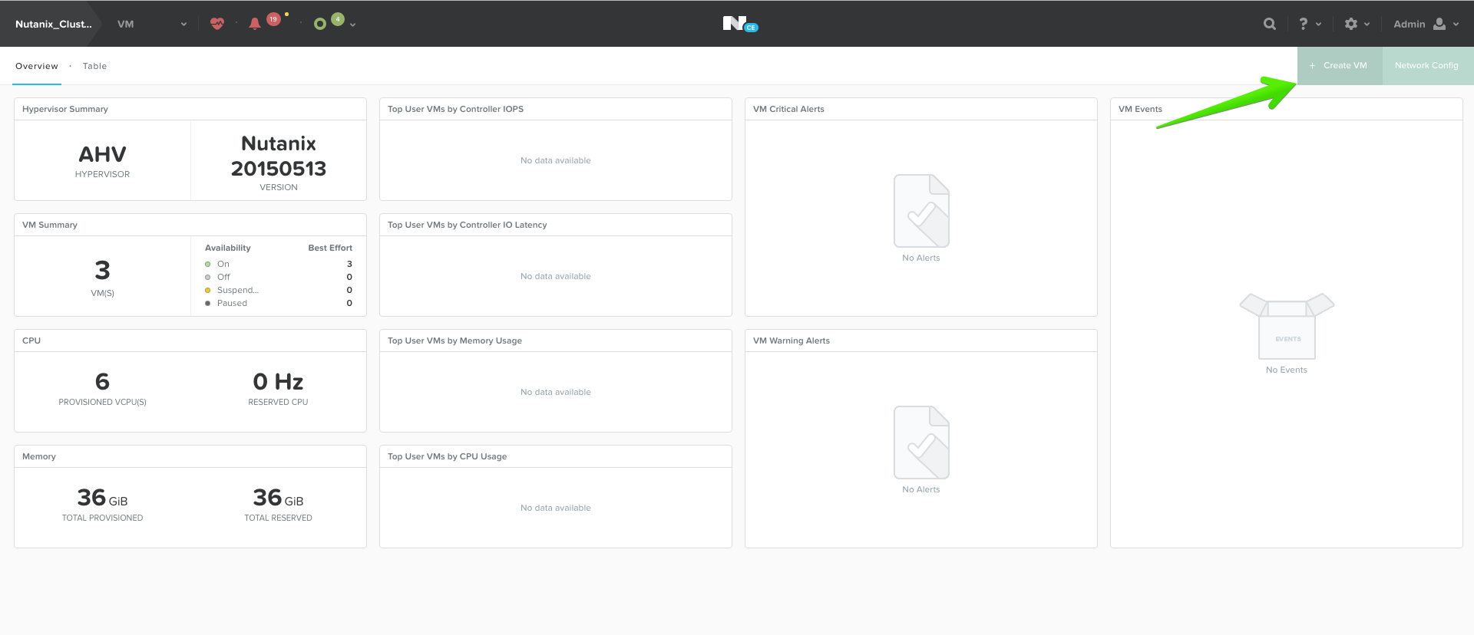Viewport: 1474px width, 635px height.
Task: Click the Admin user silhouette icon
Action: coord(1439,24)
